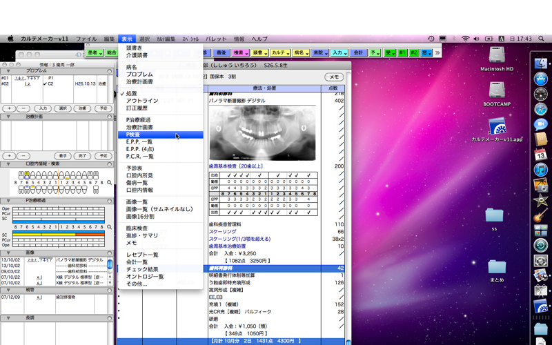Click the magnifier icon in P治療経過 panel
This screenshot has width=552, height=345.
[x=109, y=226]
